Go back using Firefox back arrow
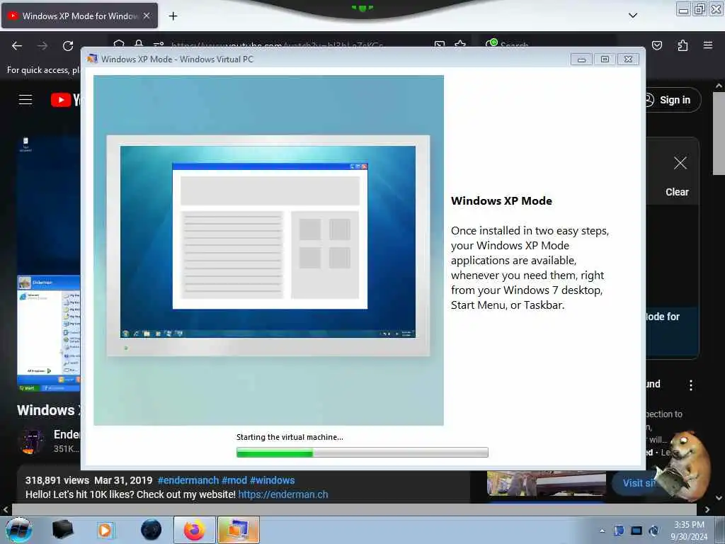Image resolution: width=725 pixels, height=544 pixels. coord(17,46)
